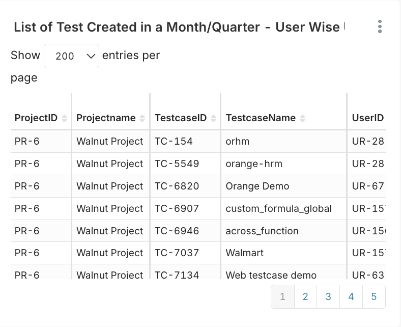Click the TC-6820 testcase ID

177,186
